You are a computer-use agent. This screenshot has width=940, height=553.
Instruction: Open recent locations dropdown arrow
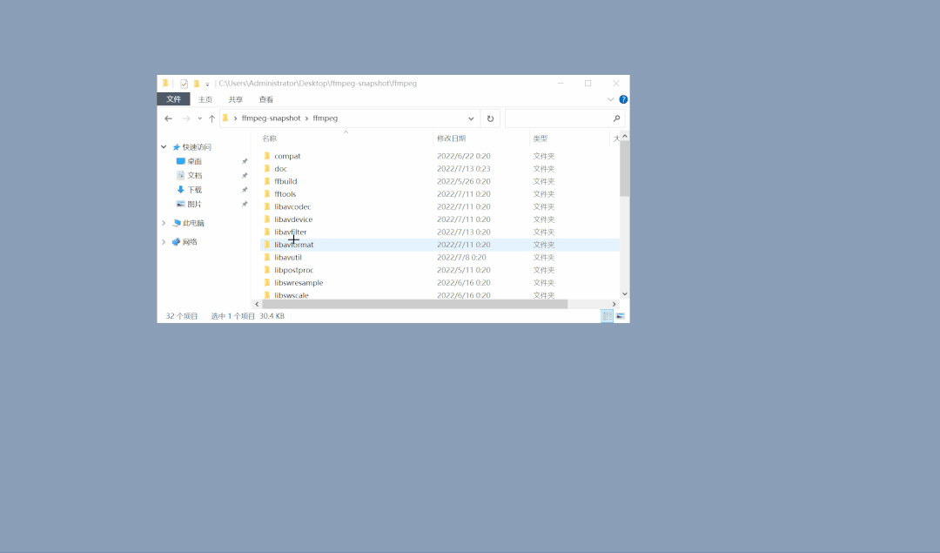[199, 118]
